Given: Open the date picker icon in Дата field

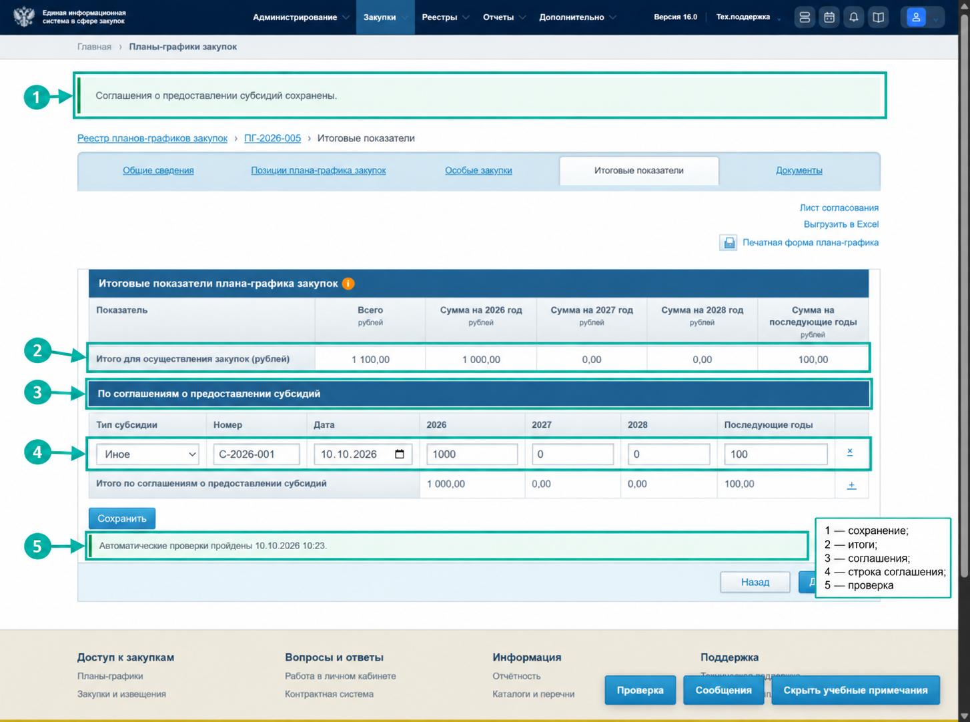Looking at the screenshot, I should point(400,454).
